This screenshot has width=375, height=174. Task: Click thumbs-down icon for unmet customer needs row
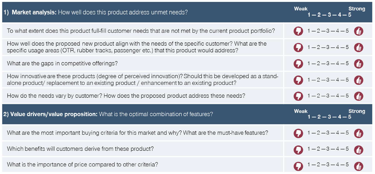pyautogui.click(x=298, y=31)
